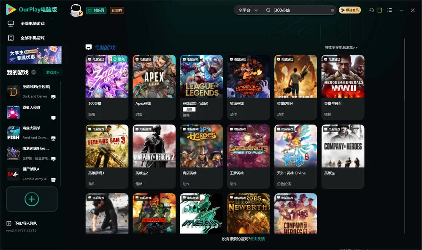Click the OurPlay logo in the header
Viewport: 422px width, 250px height.
[31, 10]
